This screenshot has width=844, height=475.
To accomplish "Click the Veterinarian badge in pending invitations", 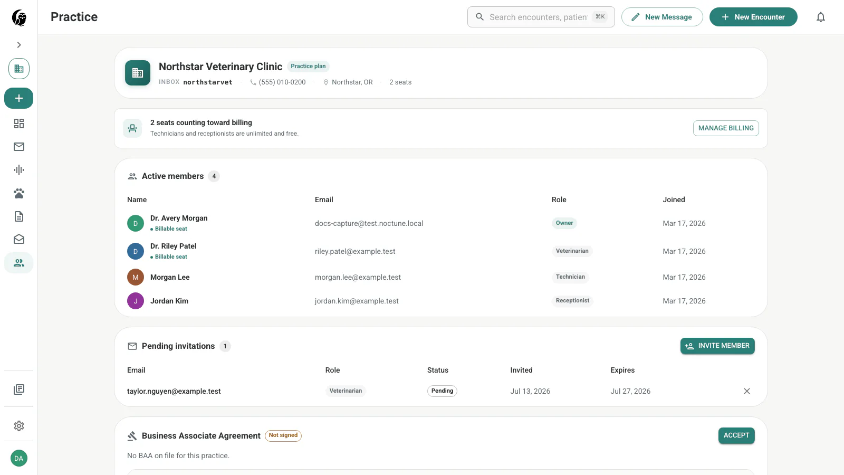I will pyautogui.click(x=346, y=391).
